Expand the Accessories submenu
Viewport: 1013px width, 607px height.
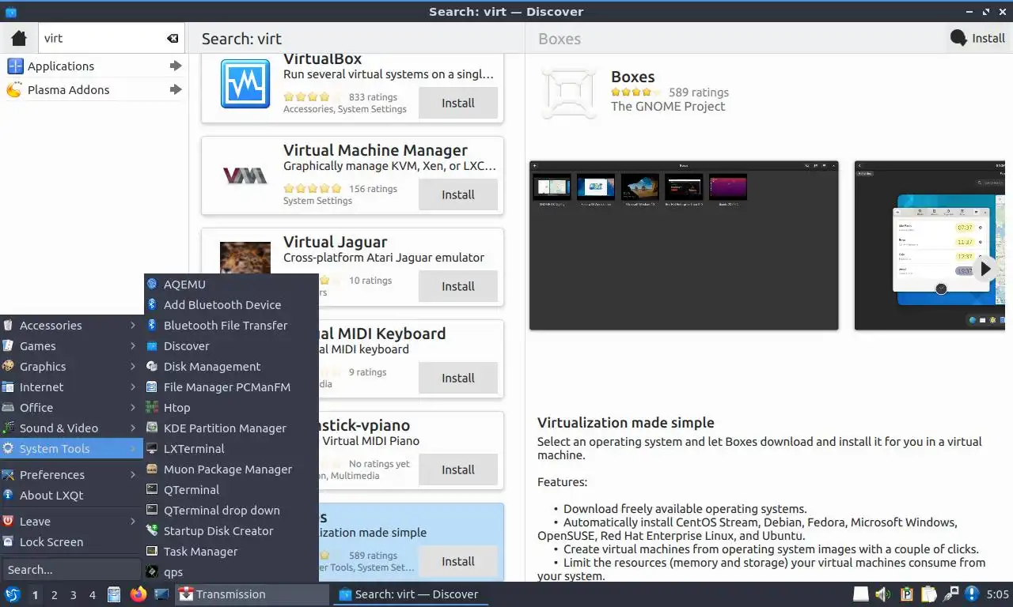point(71,326)
